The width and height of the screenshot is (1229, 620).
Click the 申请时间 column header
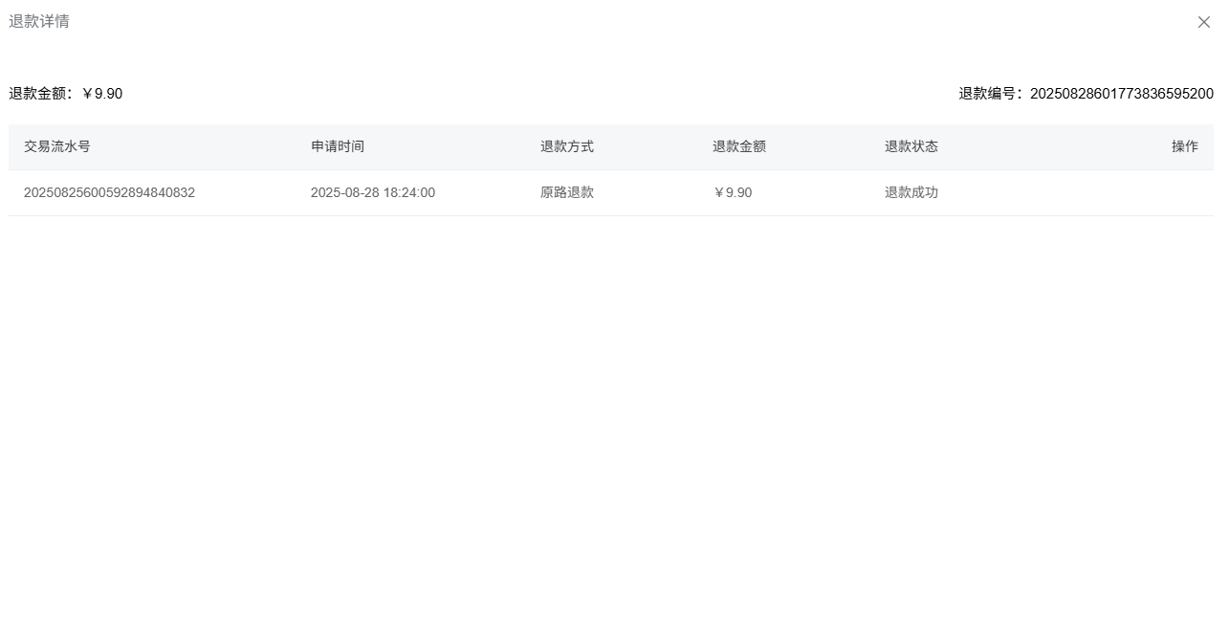[338, 146]
